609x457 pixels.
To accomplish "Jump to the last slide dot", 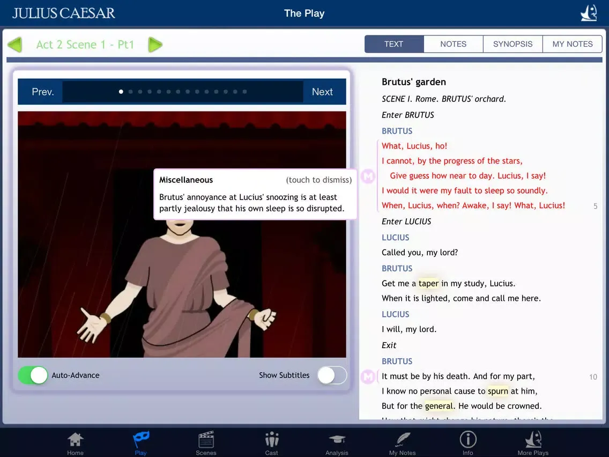I will point(244,92).
